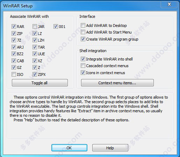Close the WinRAR Setup dialog
This screenshot has height=157, width=180.
169,4
